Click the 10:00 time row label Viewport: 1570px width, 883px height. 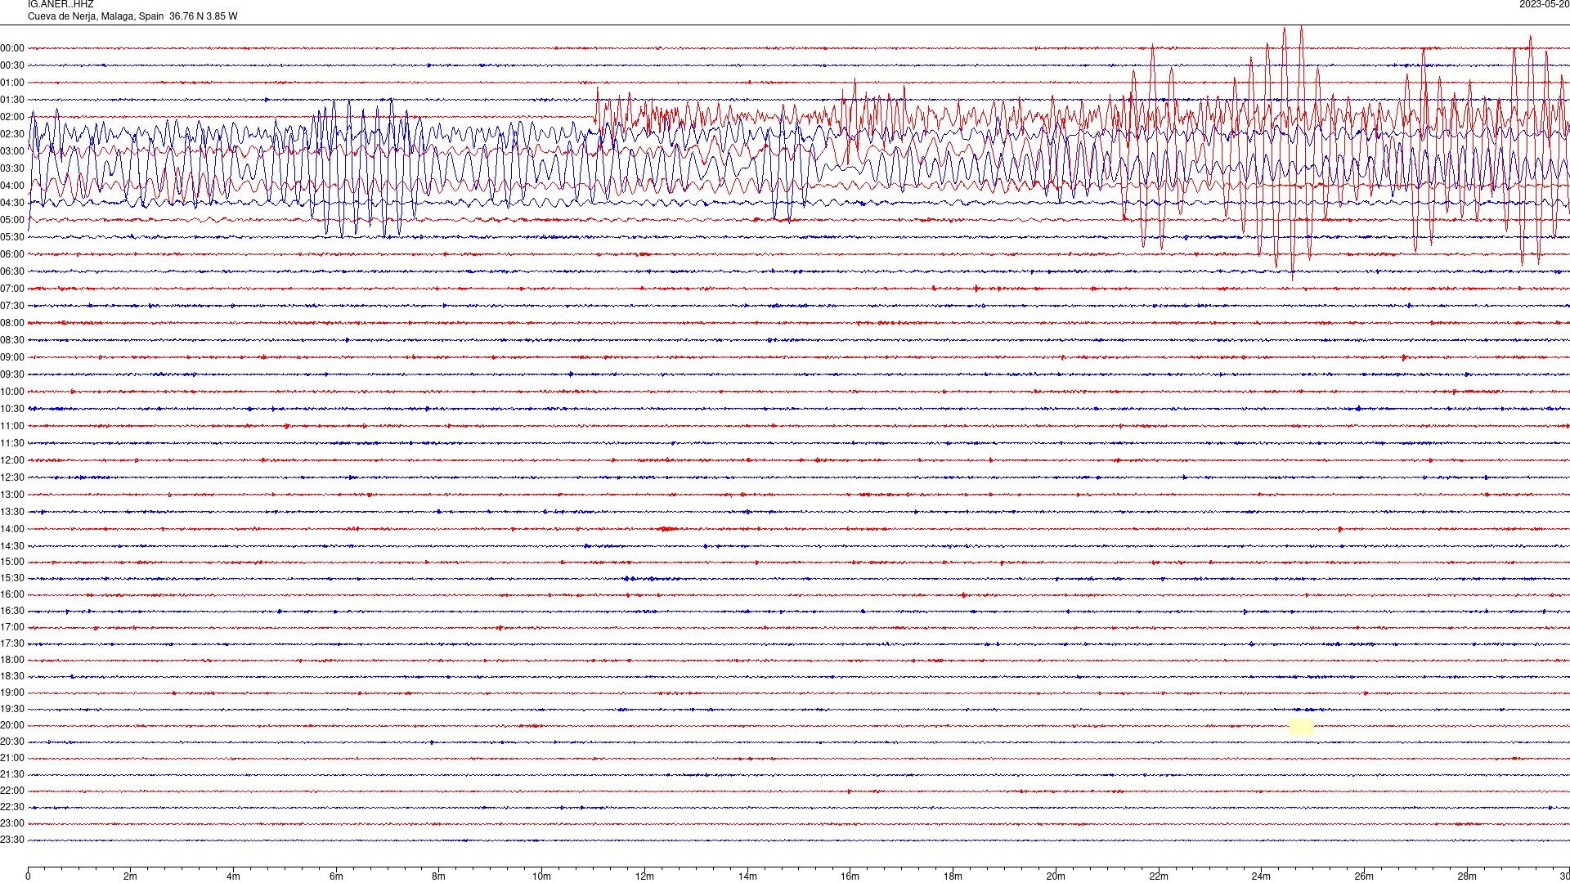[x=12, y=392]
